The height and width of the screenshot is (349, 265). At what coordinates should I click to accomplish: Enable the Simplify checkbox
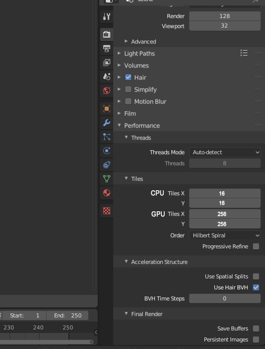point(128,89)
